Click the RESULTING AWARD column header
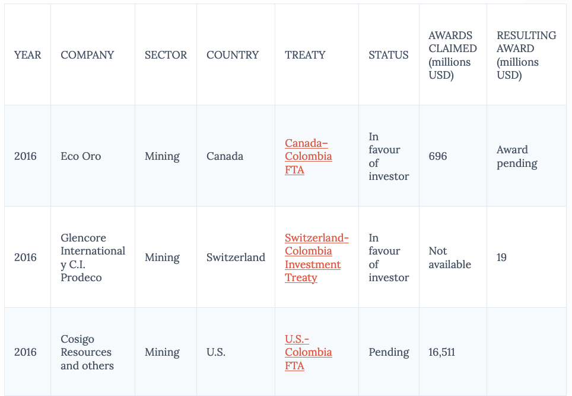The height and width of the screenshot is (396, 572). tap(526, 55)
